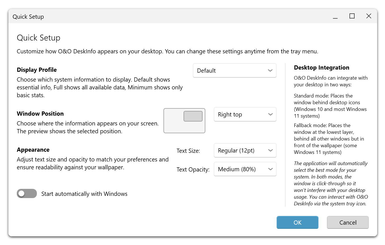The width and height of the screenshot is (385, 245).
Task: Click the chevron arrow on the Default dropdown
Action: click(270, 71)
